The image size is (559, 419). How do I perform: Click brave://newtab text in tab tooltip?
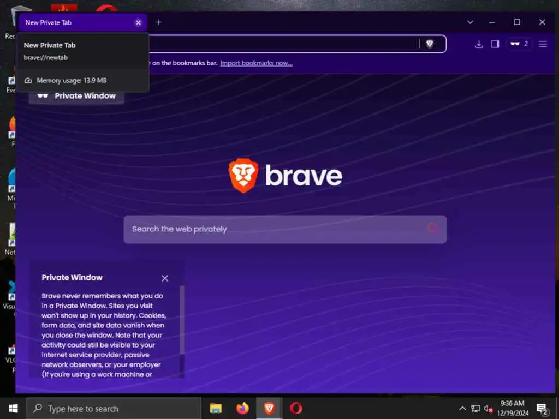(46, 57)
